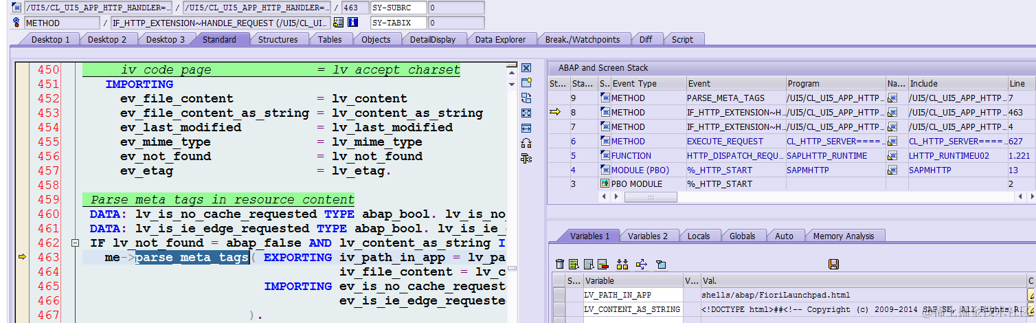Switch to the Auto tab

784,236
